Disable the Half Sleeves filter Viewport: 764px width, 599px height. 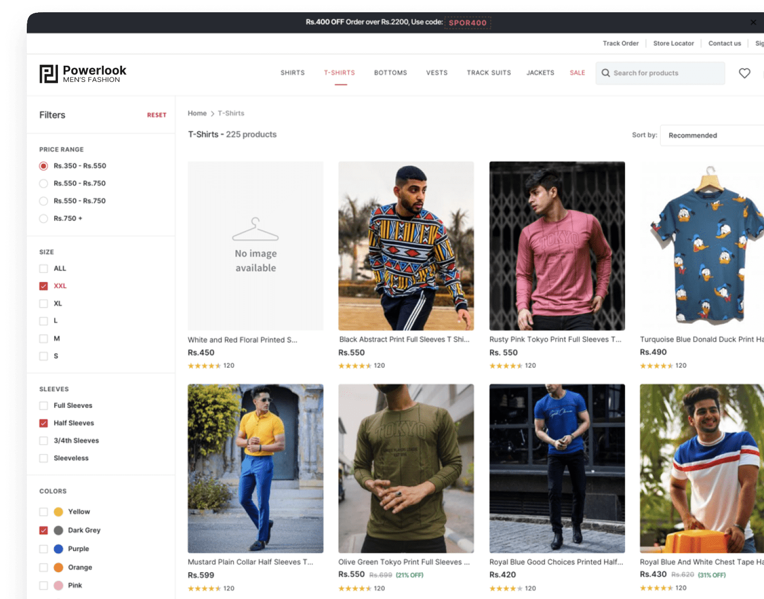tap(43, 423)
